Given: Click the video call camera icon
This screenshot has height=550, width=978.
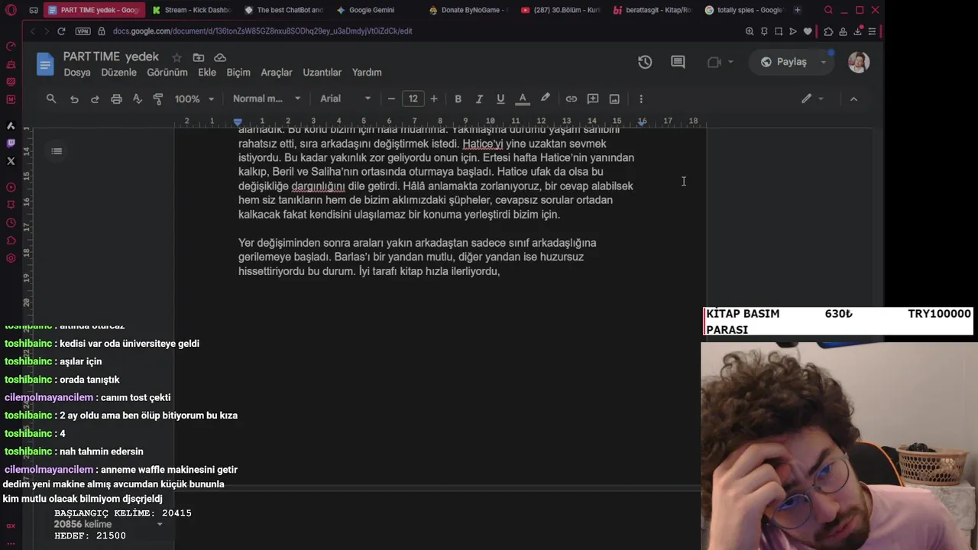Looking at the screenshot, I should [x=714, y=62].
